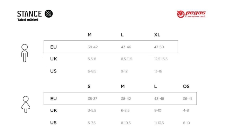Click women's OS EU 36-41 cell
225x138 pixels.
point(187,99)
